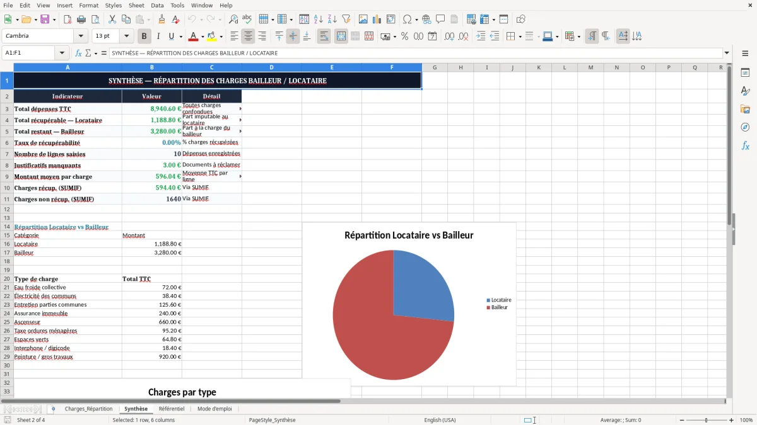Viewport: 757px width, 425px height.
Task: Toggle Center Horizontally alignment
Action: [248, 37]
